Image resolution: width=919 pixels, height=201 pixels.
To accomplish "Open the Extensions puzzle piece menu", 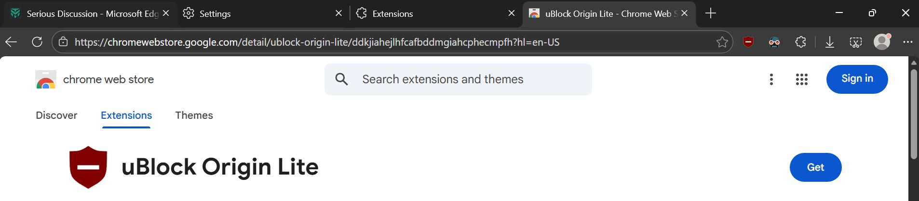I will pos(800,42).
